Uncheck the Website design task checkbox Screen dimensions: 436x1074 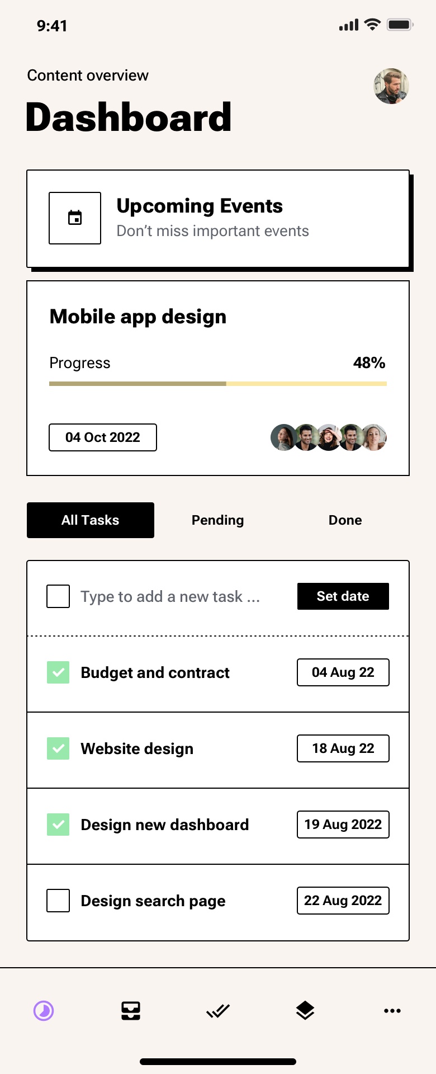(x=58, y=748)
